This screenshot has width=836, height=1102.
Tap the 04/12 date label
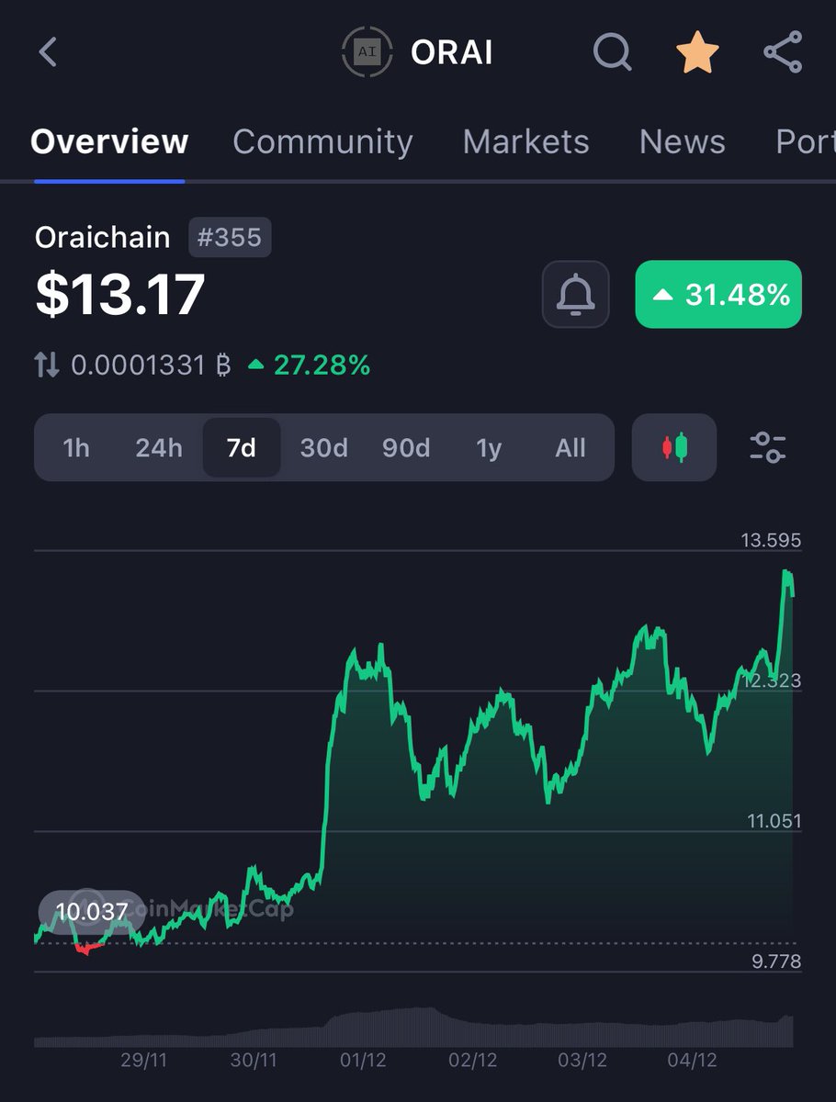[692, 1060]
